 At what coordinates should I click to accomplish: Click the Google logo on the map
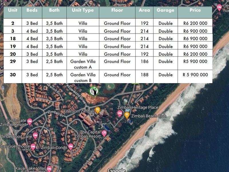(117, 170)
